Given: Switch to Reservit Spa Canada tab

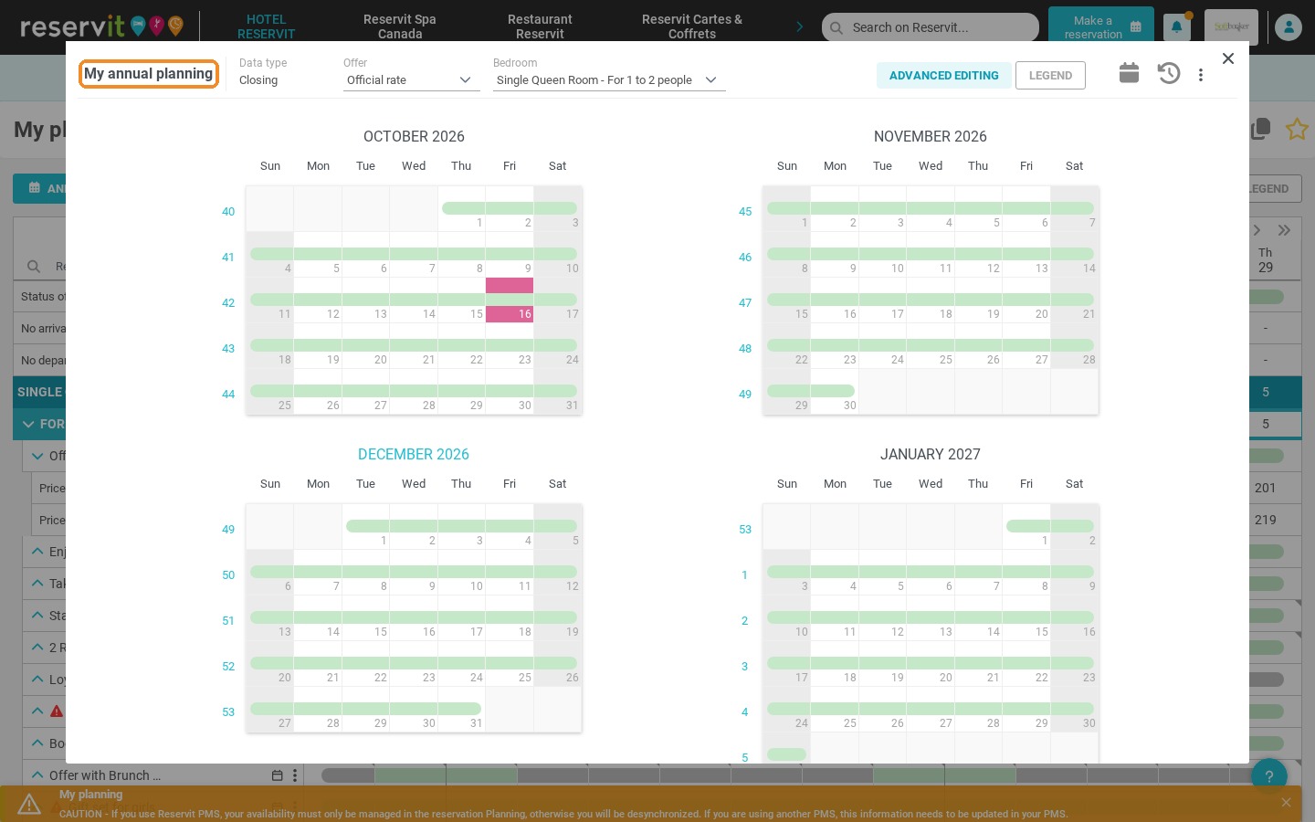Looking at the screenshot, I should point(400,26).
